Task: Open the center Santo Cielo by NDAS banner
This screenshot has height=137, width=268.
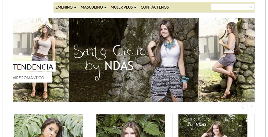Action: tap(134, 60)
